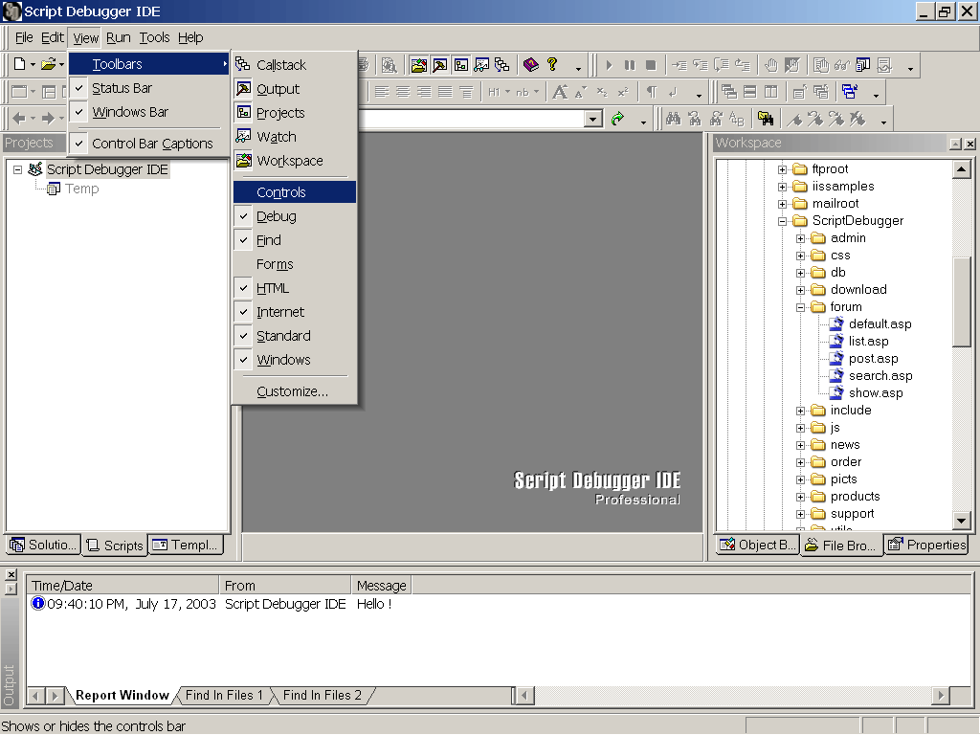The width and height of the screenshot is (980, 735).
Task: Collapse the forum folder node
Action: [800, 307]
